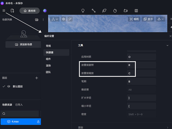
Task: Open the 显示 display options
Action: (148, 19)
